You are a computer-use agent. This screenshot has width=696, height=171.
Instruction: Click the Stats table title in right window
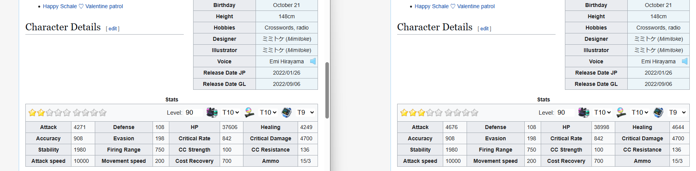543,99
